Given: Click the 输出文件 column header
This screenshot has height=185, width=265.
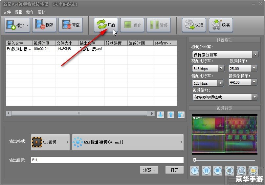Looking at the screenshot, I should 91,43.
